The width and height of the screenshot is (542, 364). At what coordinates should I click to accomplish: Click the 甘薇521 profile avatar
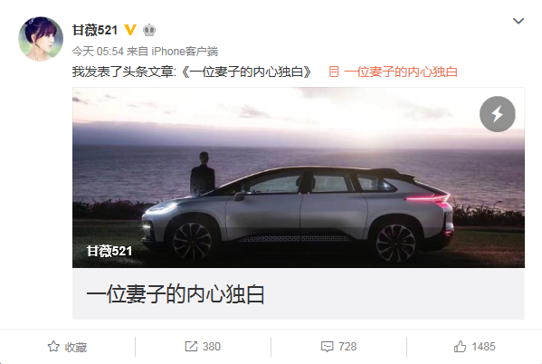click(41, 39)
